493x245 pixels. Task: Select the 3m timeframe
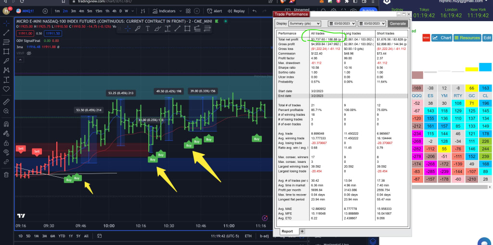[73, 11]
